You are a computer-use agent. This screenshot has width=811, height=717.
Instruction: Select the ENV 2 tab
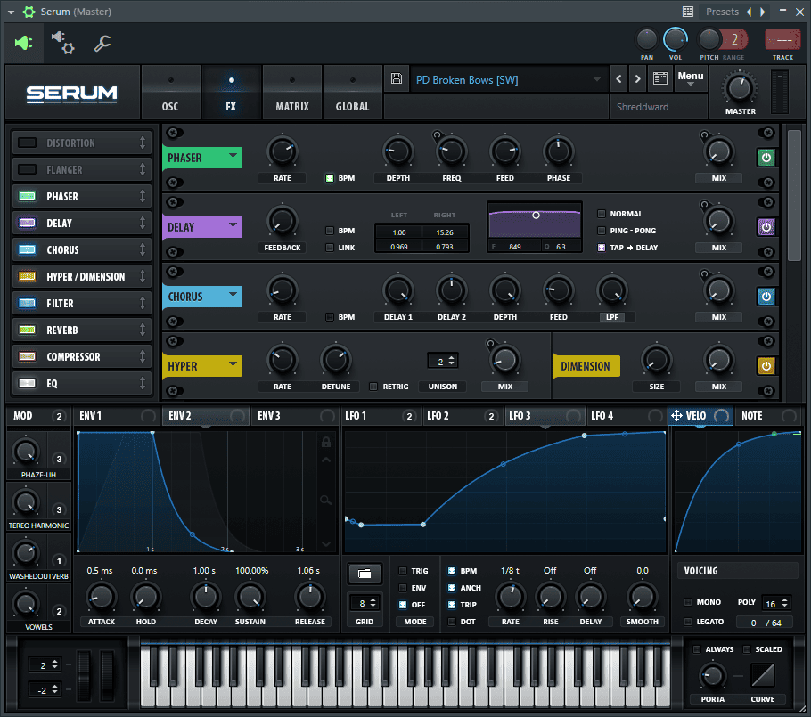pyautogui.click(x=205, y=416)
